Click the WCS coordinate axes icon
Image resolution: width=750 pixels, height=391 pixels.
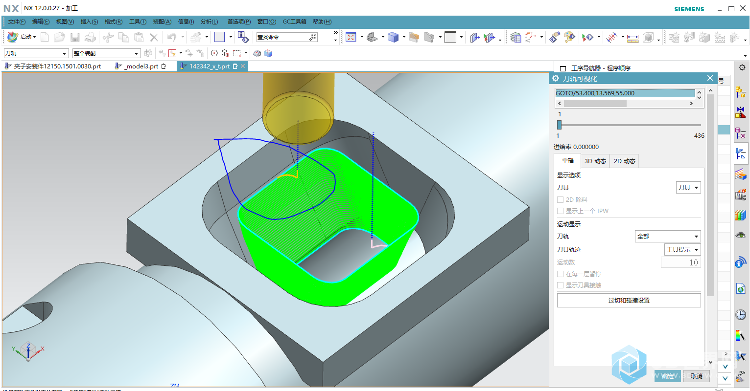531,37
